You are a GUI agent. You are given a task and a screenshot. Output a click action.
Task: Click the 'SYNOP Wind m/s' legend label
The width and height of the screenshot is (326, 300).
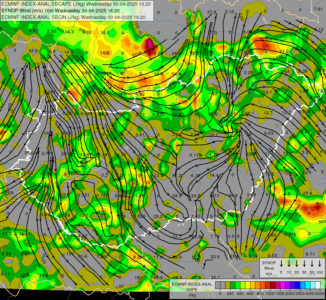[x=269, y=268]
